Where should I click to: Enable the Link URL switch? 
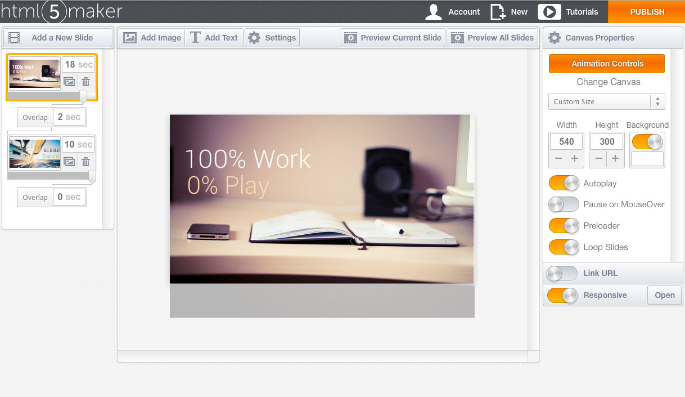(x=562, y=273)
